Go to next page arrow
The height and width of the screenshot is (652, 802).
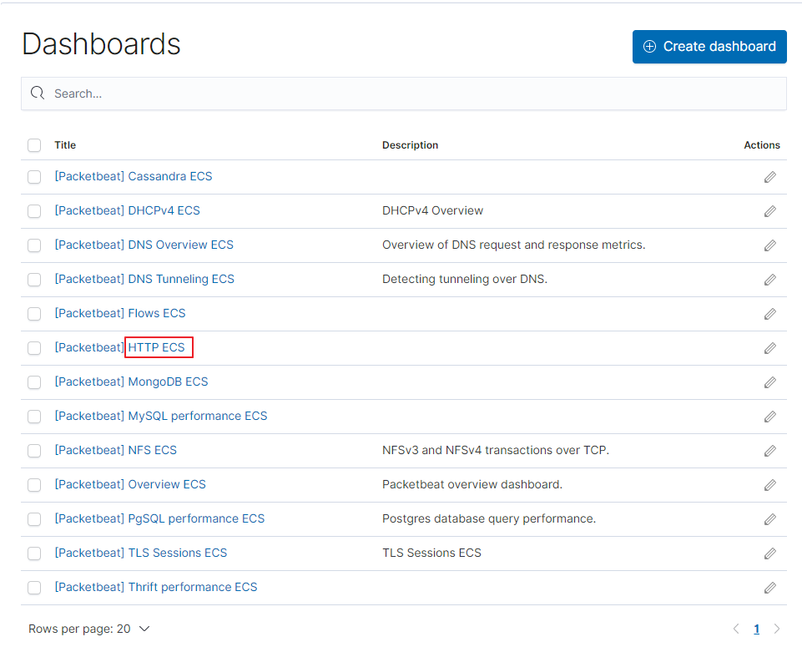pyautogui.click(x=777, y=629)
